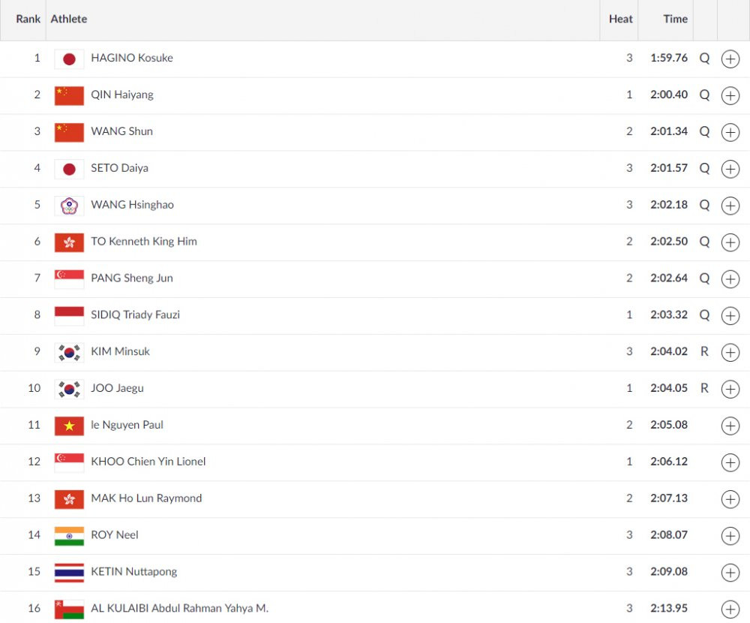The image size is (750, 623).
Task: Select MAK Ho Lun Raymond name
Action: 146,498
